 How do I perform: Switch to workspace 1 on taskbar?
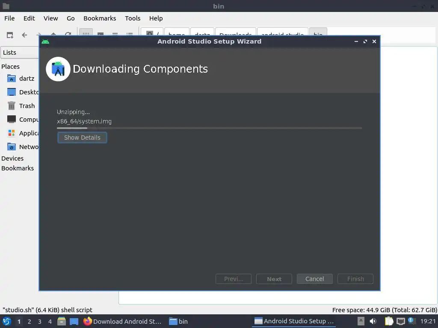[x=19, y=322]
